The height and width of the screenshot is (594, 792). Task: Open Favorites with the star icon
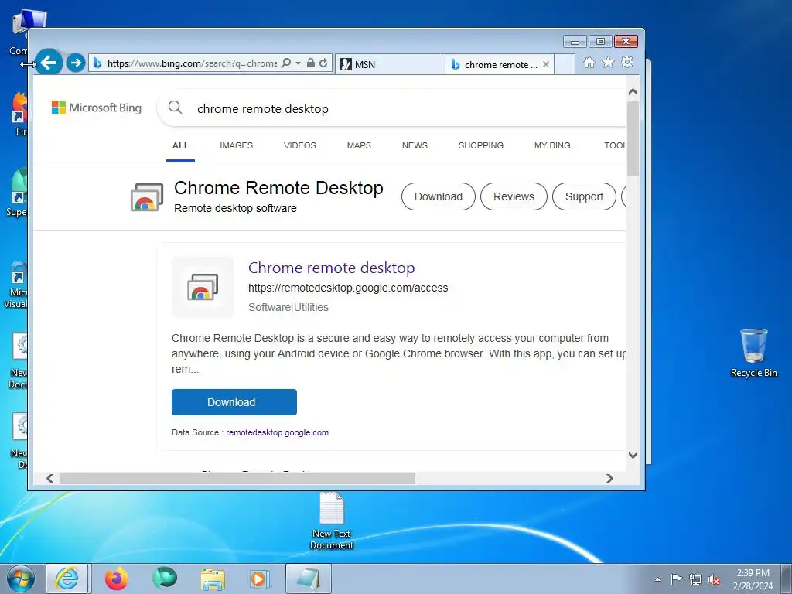608,62
